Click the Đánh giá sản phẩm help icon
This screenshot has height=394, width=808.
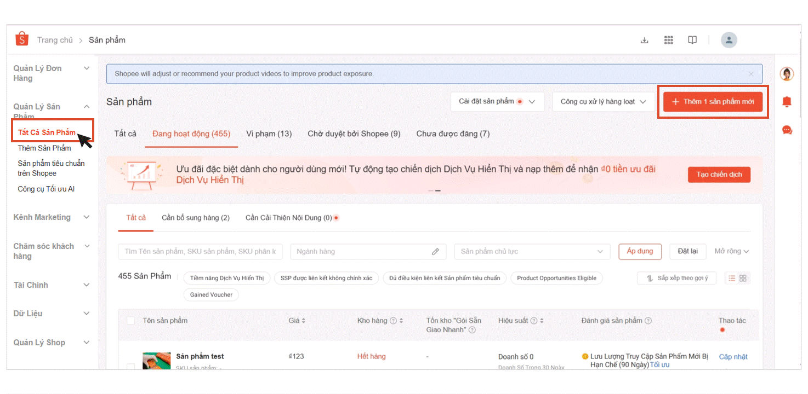point(648,321)
